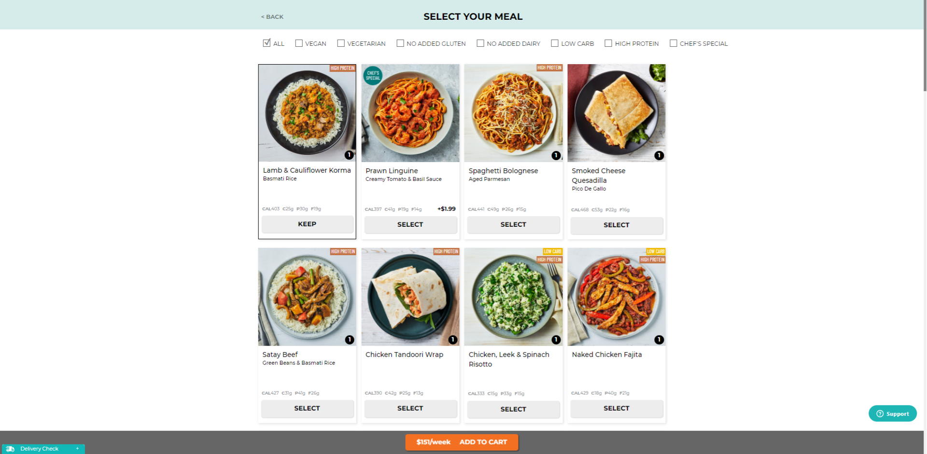Click the quantity badge on Satay Beef image
Image resolution: width=927 pixels, height=454 pixels.
pos(350,340)
